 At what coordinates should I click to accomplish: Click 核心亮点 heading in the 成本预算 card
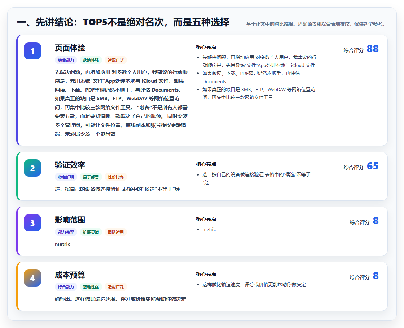pyautogui.click(x=206, y=274)
